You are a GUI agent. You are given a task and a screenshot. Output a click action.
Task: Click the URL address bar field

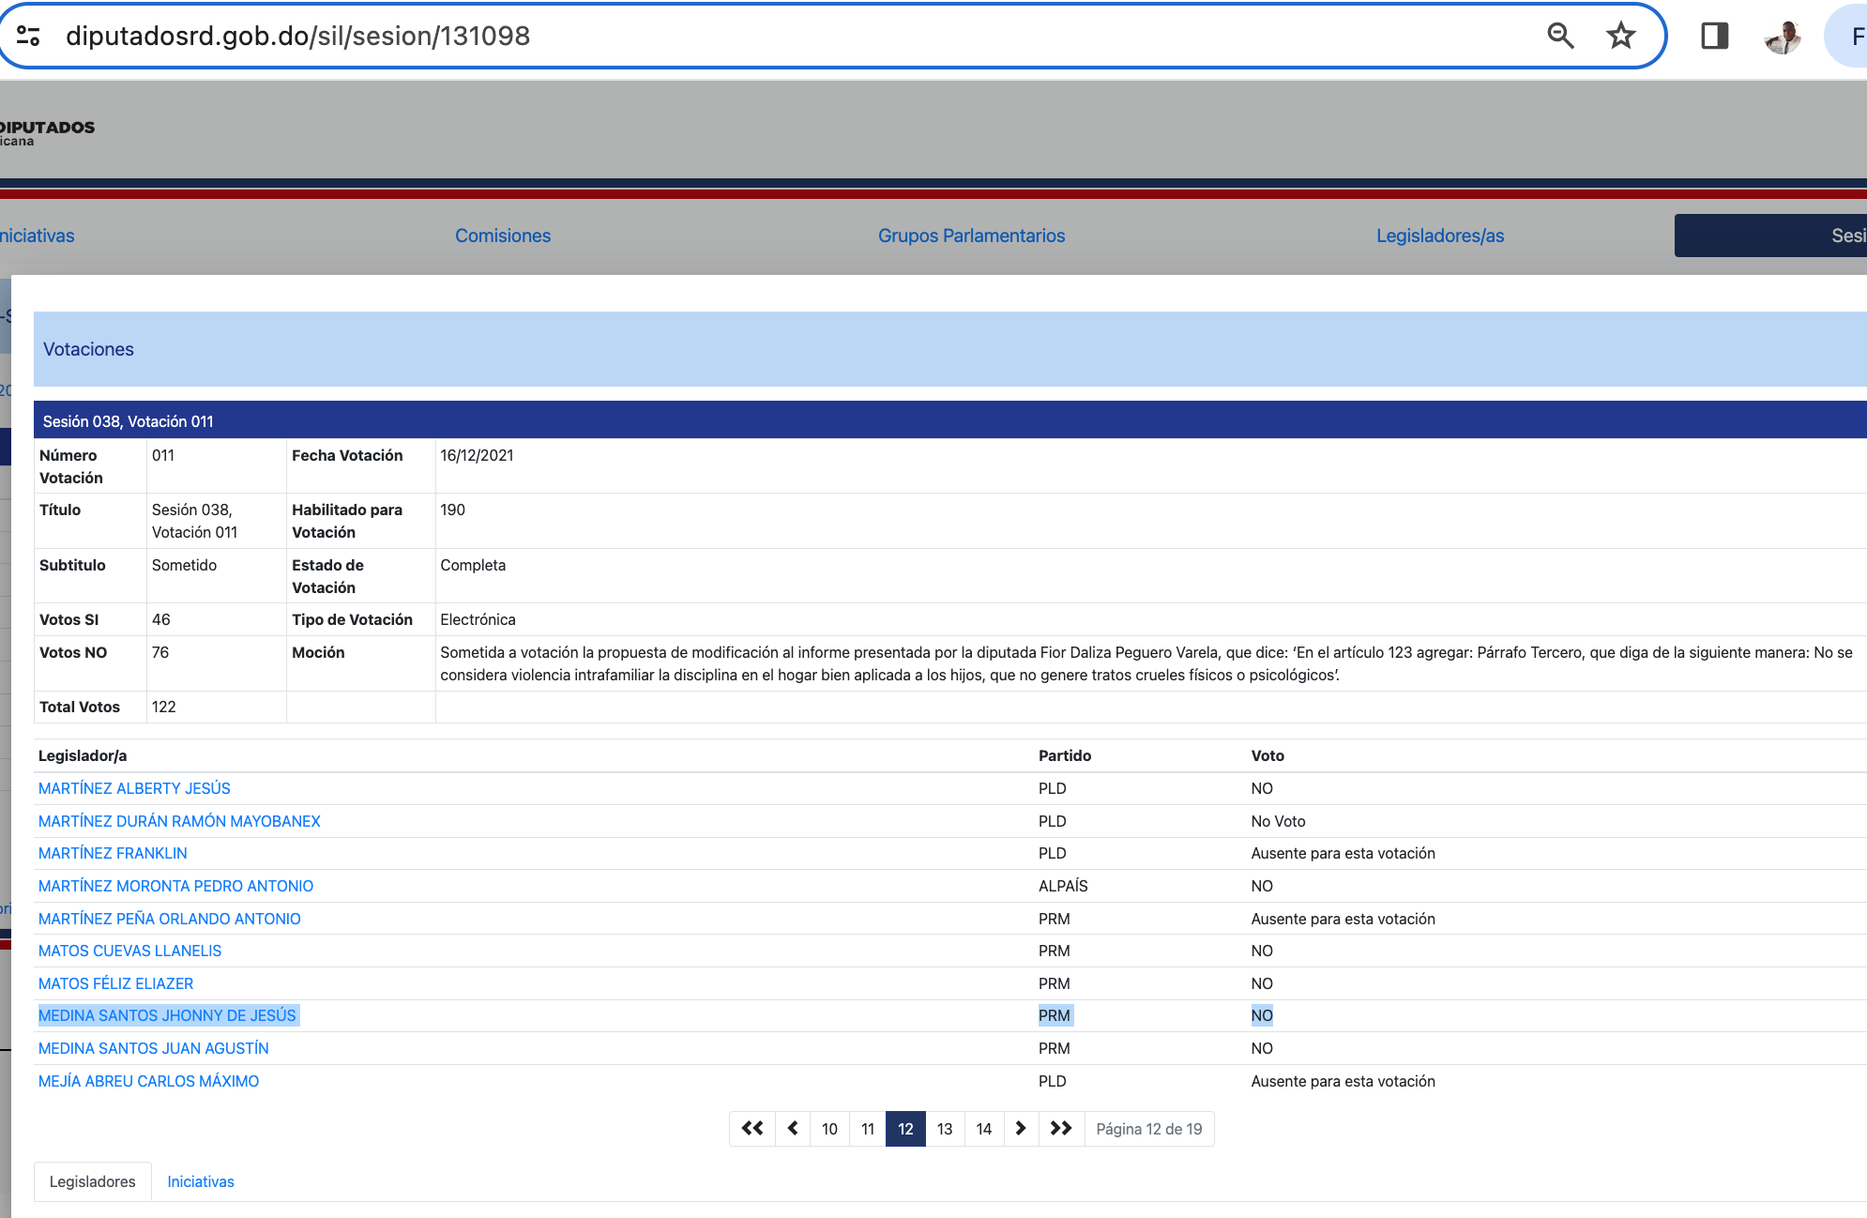[751, 36]
